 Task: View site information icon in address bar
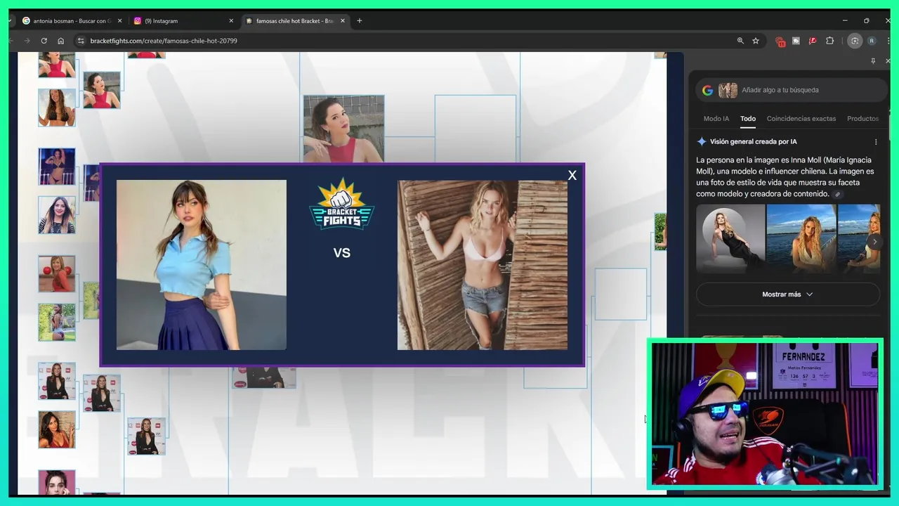[x=81, y=41]
